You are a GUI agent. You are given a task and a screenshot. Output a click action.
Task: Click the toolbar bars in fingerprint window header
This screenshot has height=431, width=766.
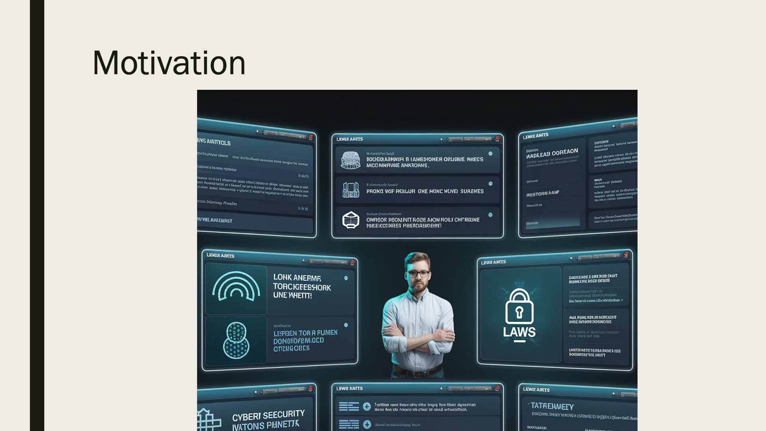point(328,262)
